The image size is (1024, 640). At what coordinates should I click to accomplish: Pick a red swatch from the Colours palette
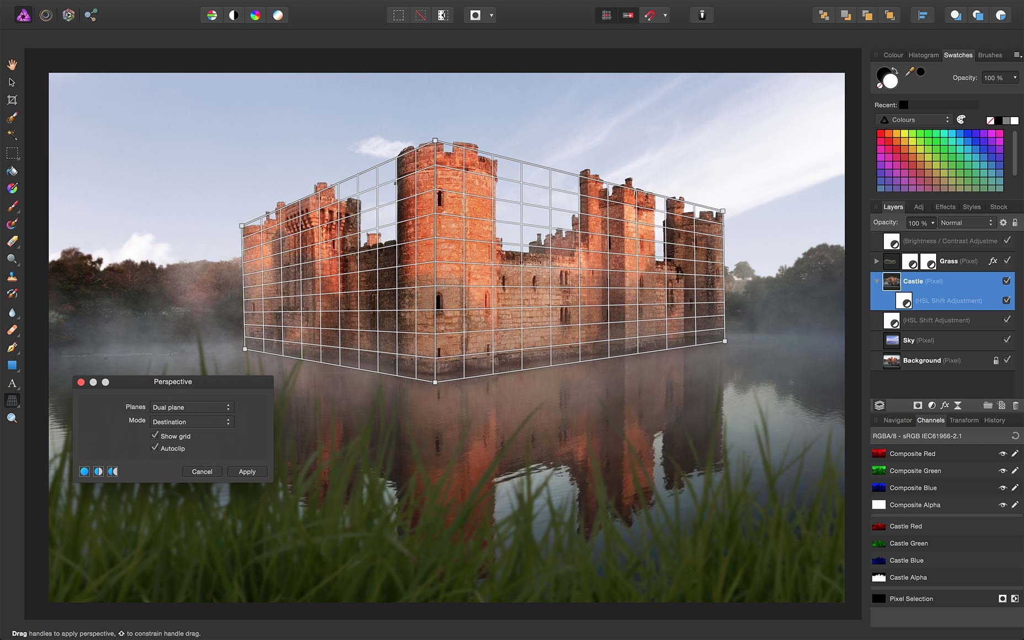(x=881, y=132)
